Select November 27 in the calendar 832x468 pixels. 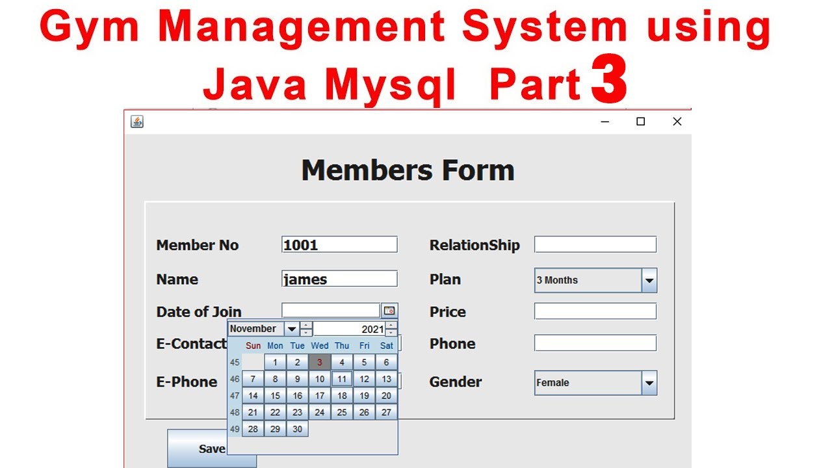point(386,413)
